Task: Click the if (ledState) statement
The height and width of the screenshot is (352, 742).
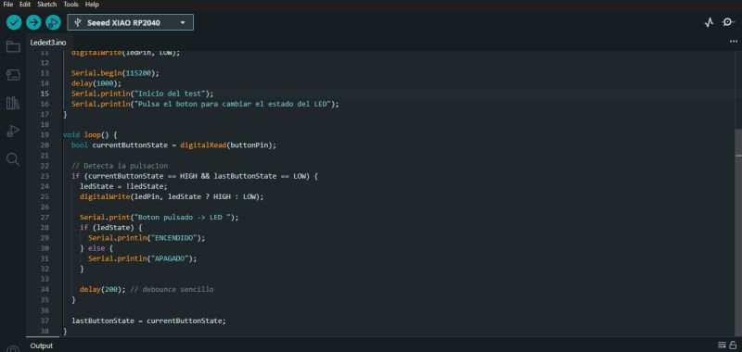Action: click(x=111, y=228)
